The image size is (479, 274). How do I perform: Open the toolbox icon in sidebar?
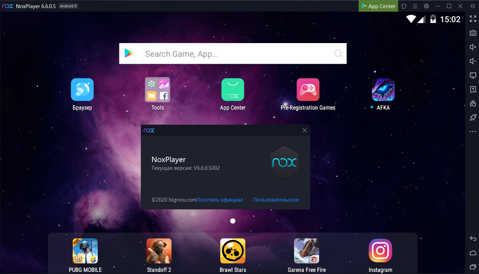(473, 103)
